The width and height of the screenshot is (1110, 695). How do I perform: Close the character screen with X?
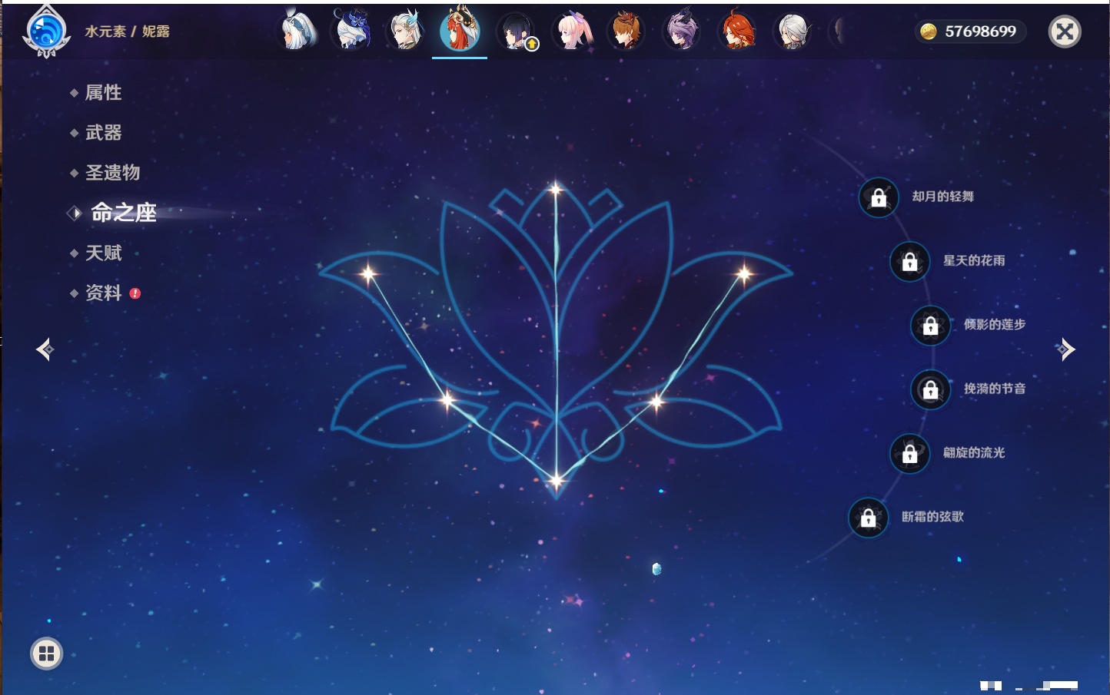[1065, 31]
